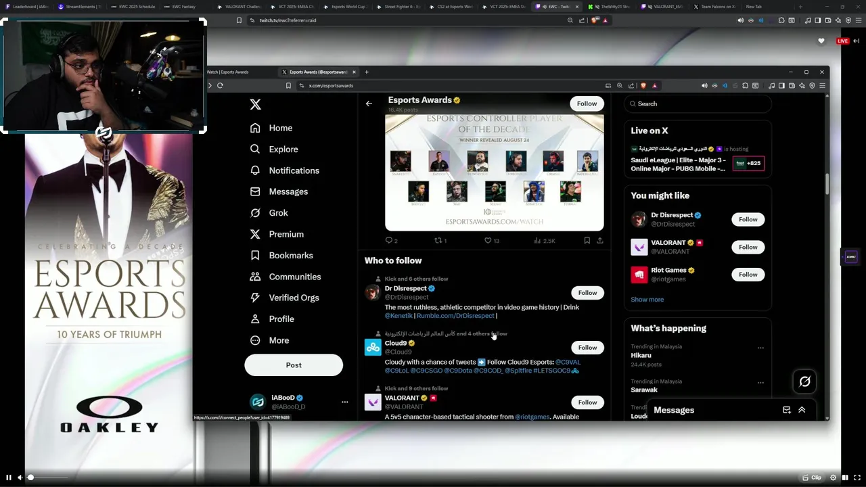Open Premium in X sidebar
The image size is (866, 487).
coord(277,234)
